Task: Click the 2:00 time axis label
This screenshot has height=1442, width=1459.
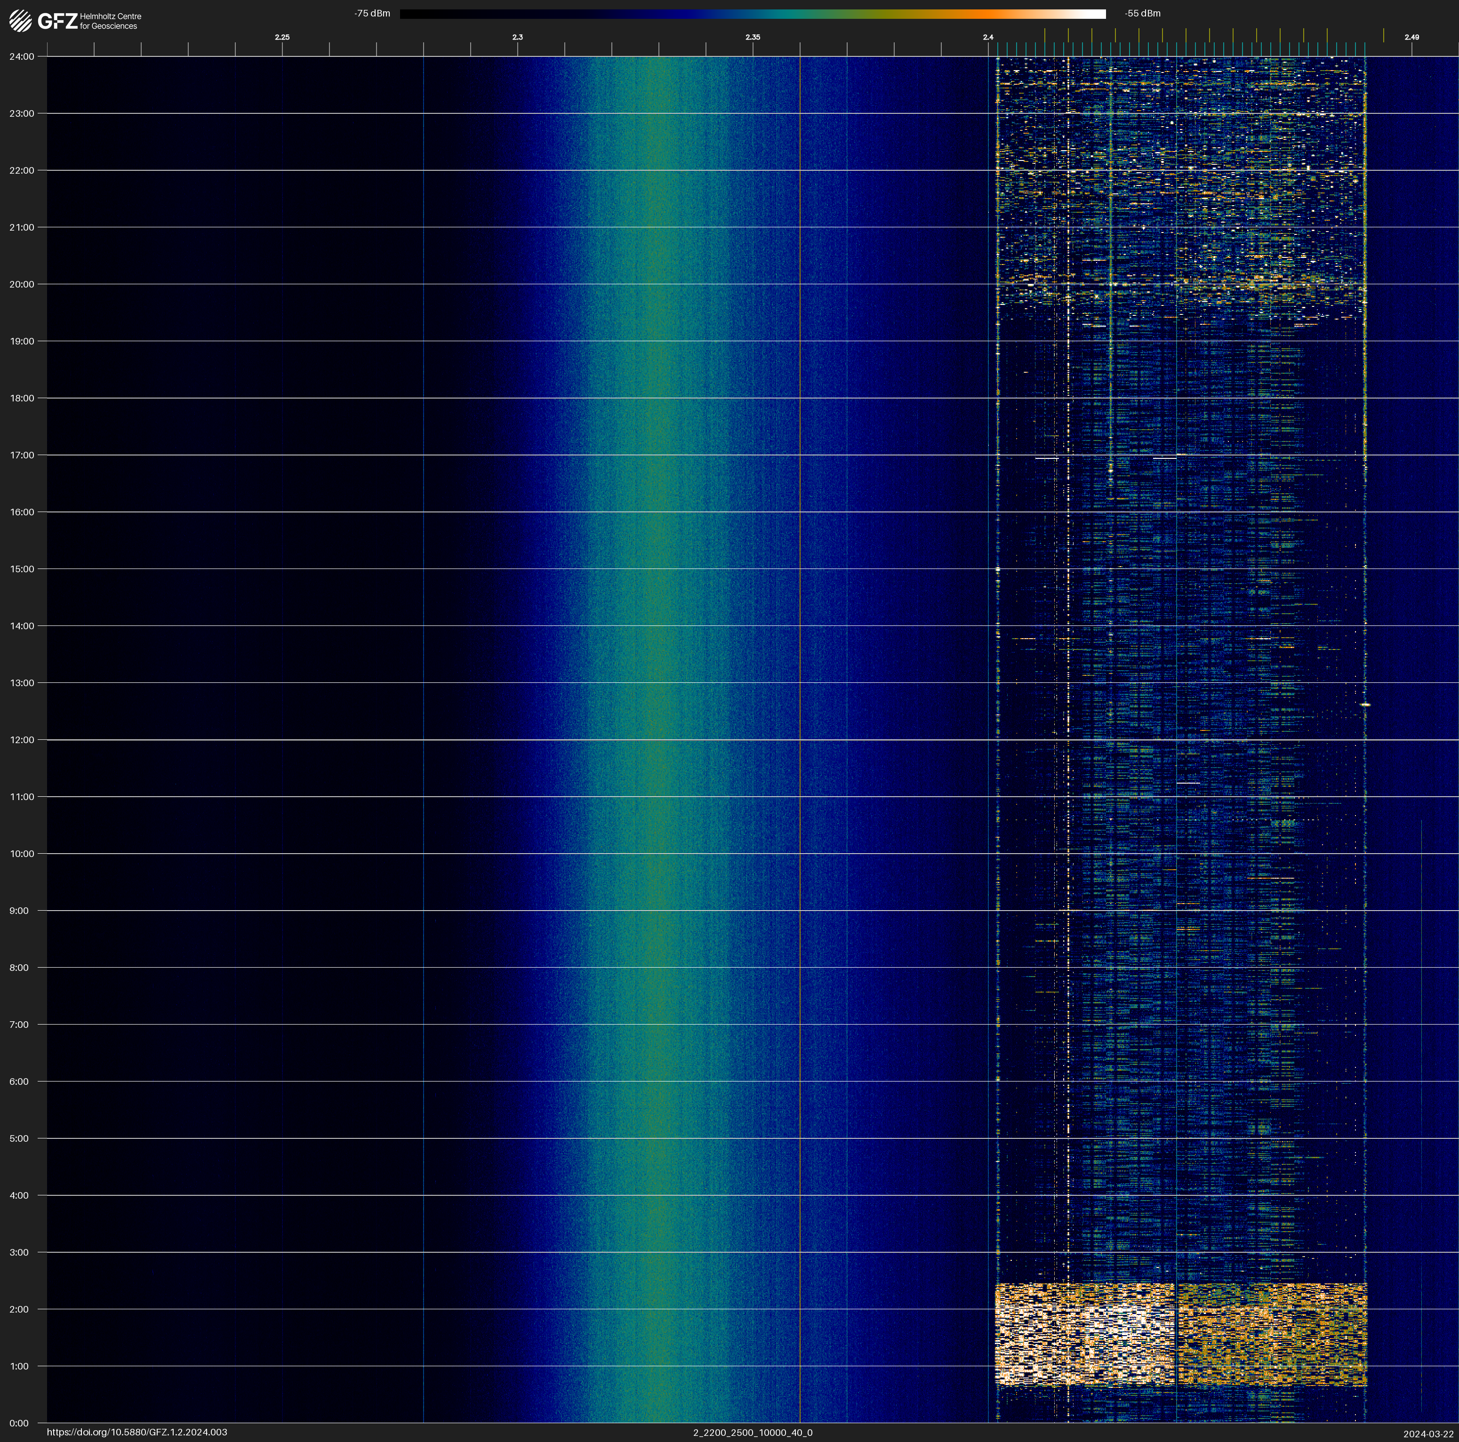Action: click(x=19, y=1309)
